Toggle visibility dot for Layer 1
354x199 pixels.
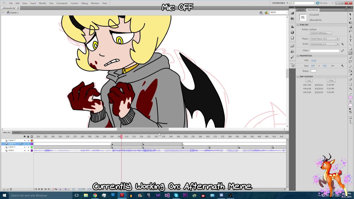(x=25, y=147)
